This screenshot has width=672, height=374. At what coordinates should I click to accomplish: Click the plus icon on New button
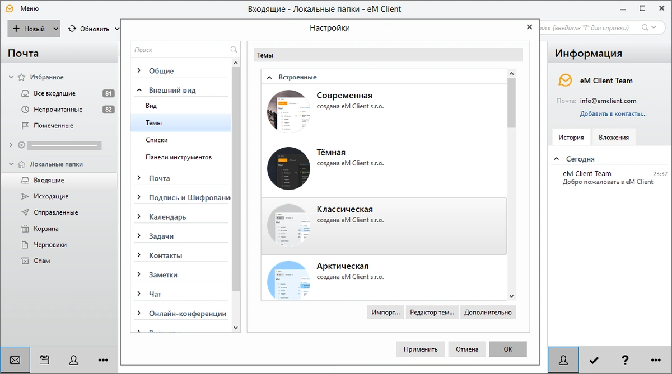[x=16, y=29]
